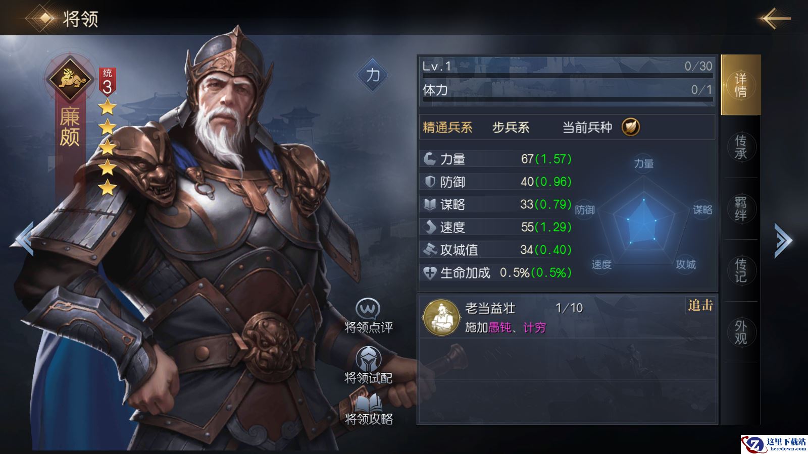Select the 外观 tab
This screenshot has height=454, width=808.
[740, 332]
